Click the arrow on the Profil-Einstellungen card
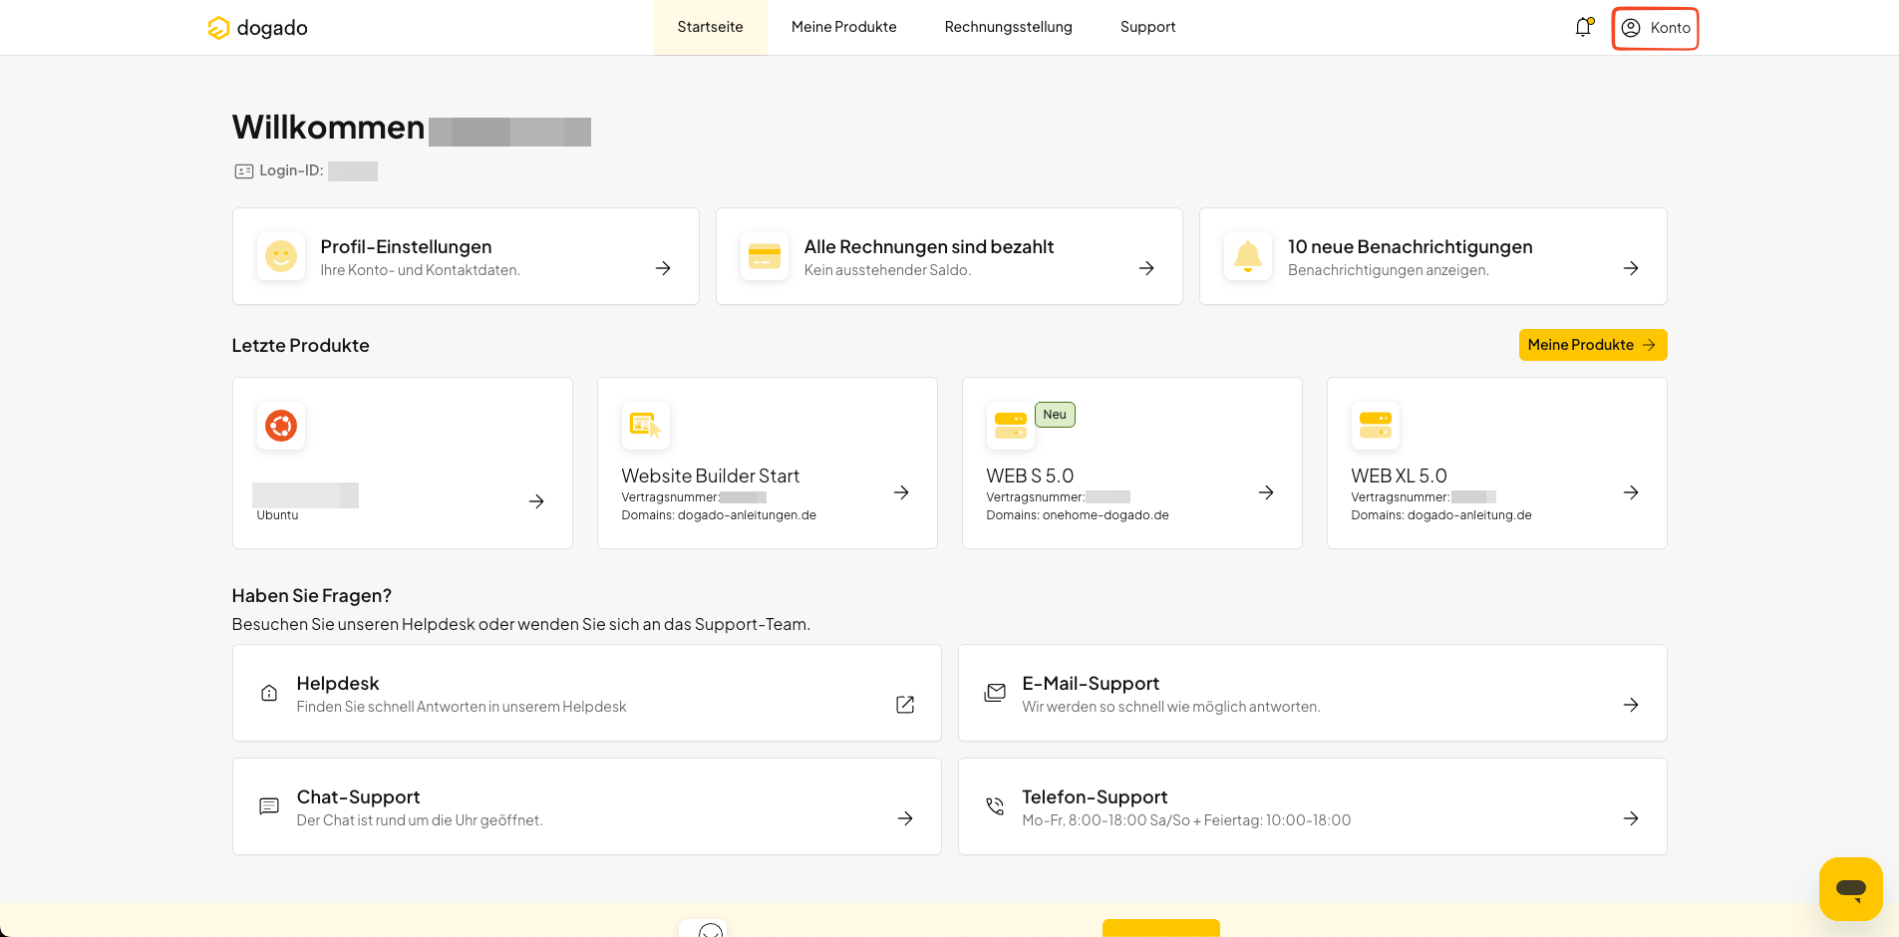 click(x=663, y=268)
